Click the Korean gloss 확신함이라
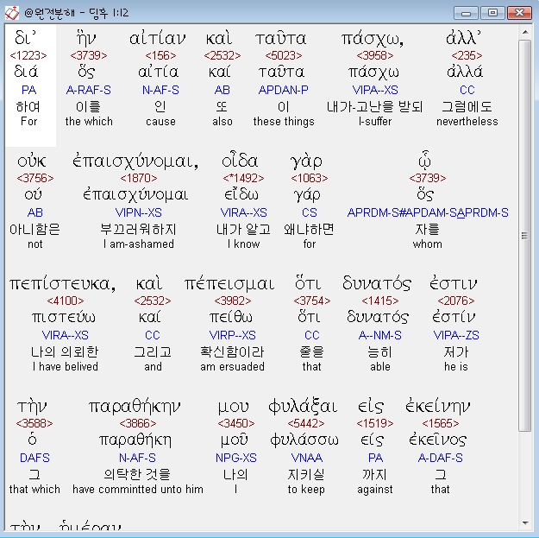The image size is (539, 538). point(232,351)
